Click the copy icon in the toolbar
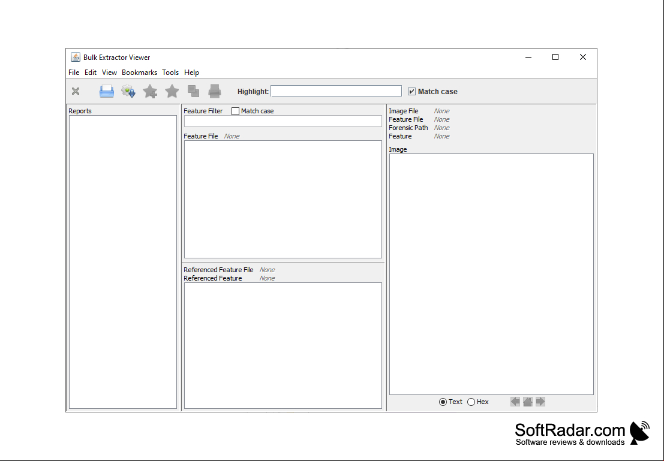The width and height of the screenshot is (664, 461). tap(194, 91)
